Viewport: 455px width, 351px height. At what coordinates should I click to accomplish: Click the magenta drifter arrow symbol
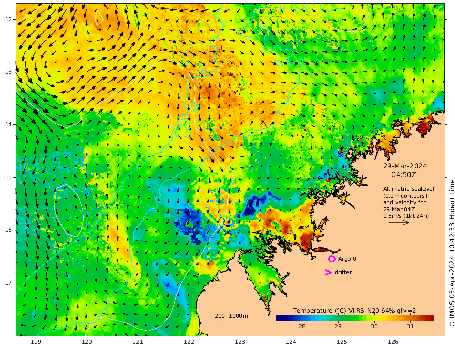coord(328,272)
